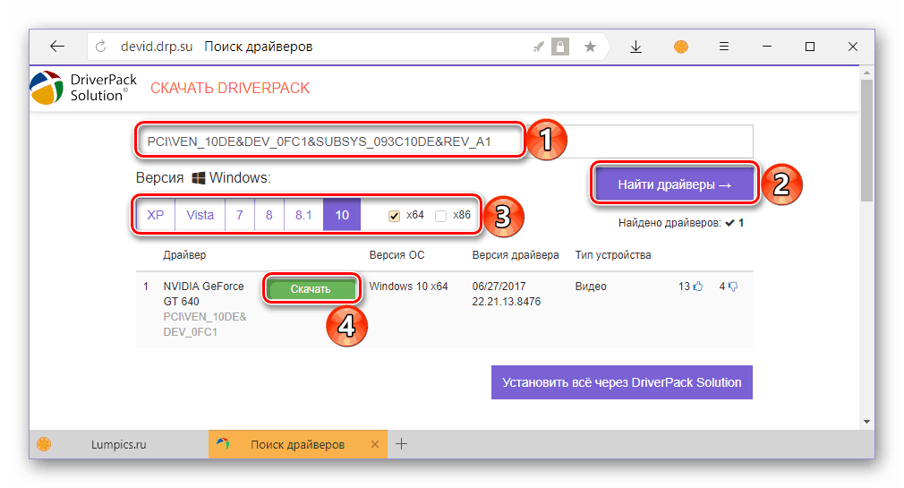Open browser downloads arrow icon

click(635, 47)
